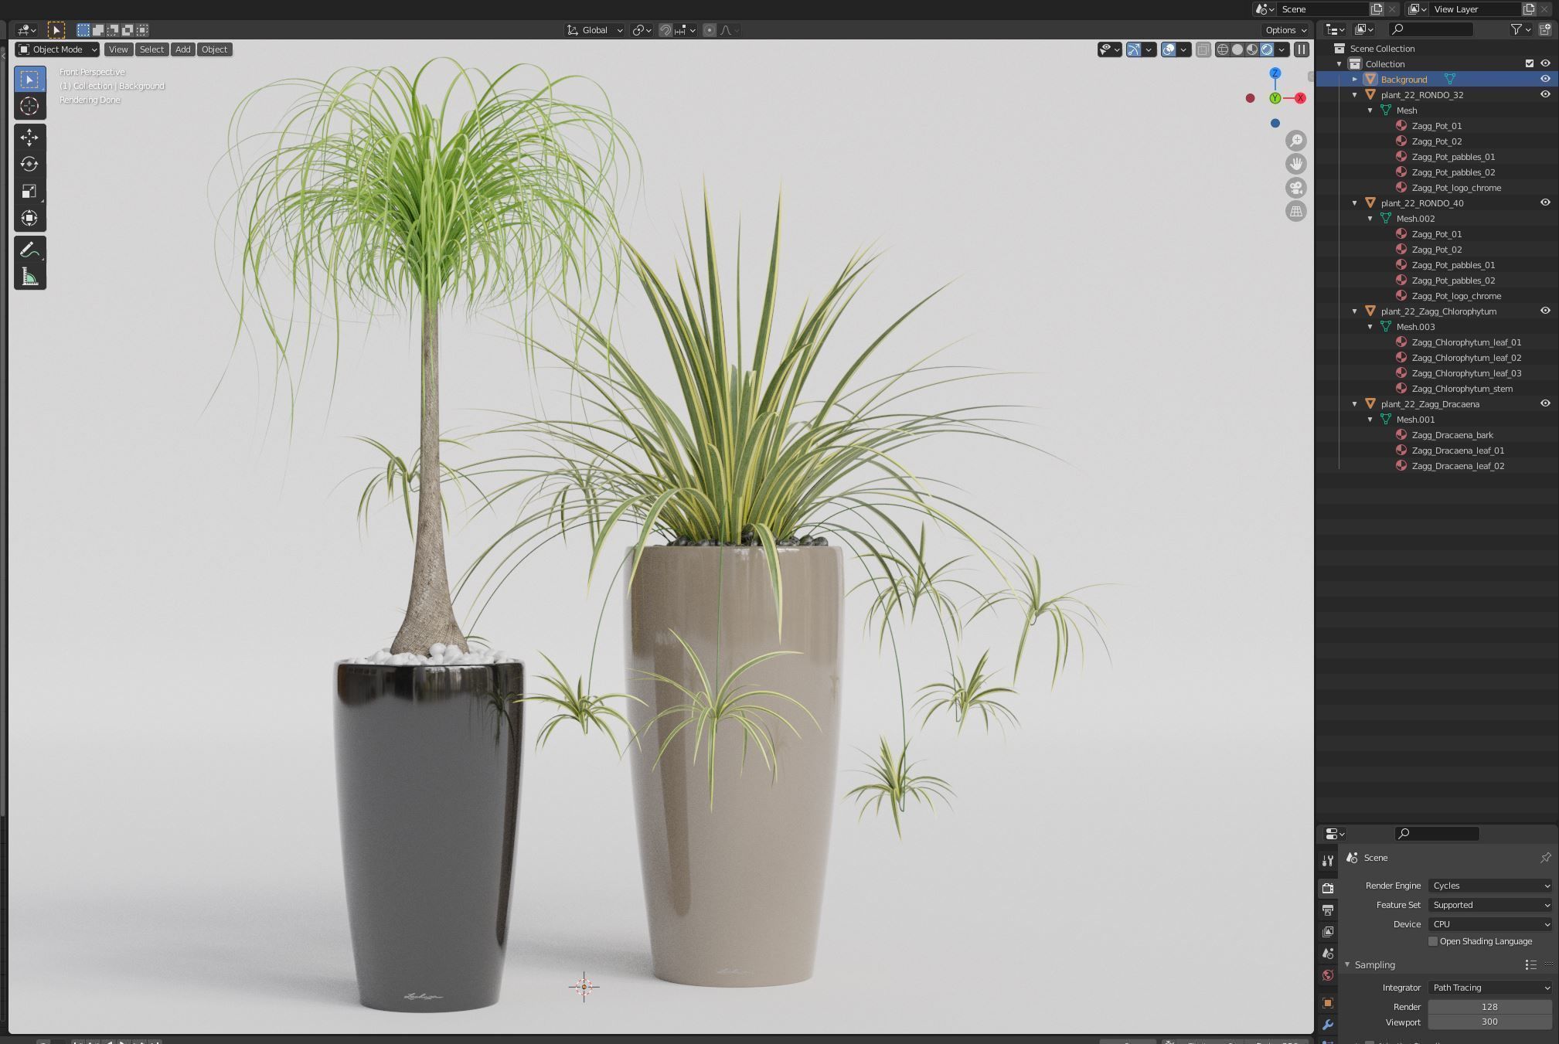Toggle camera view in viewport

1296,188
